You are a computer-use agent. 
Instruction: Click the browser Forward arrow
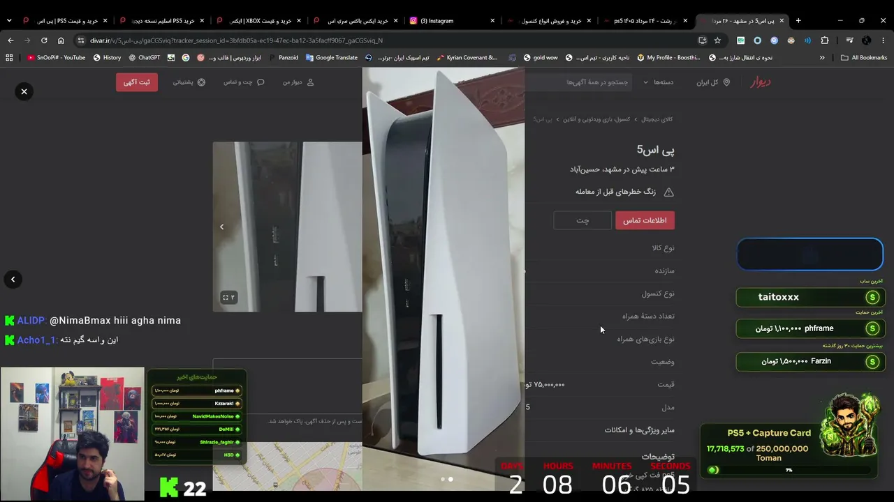point(27,40)
